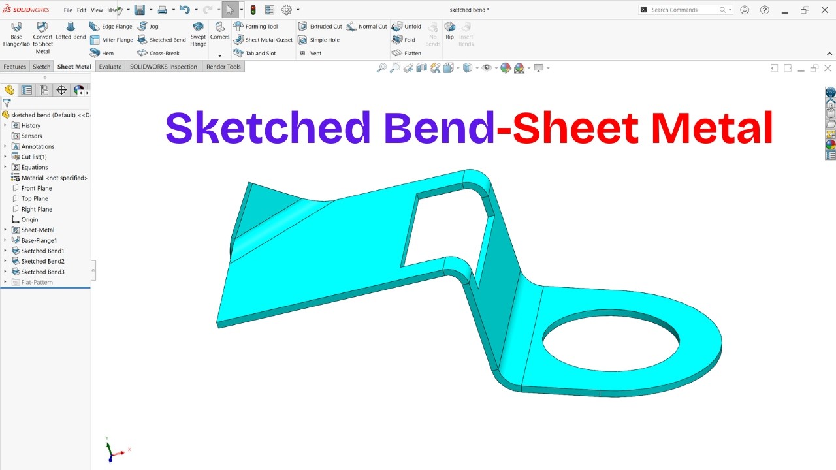Select the Jog tool
Image resolution: width=836 pixels, height=470 pixels.
pyautogui.click(x=148, y=27)
